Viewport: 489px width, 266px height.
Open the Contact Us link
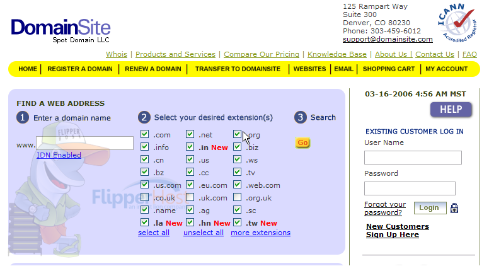tap(435, 54)
